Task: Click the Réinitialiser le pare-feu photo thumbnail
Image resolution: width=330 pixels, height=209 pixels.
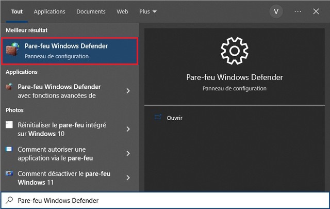Action: (9, 125)
